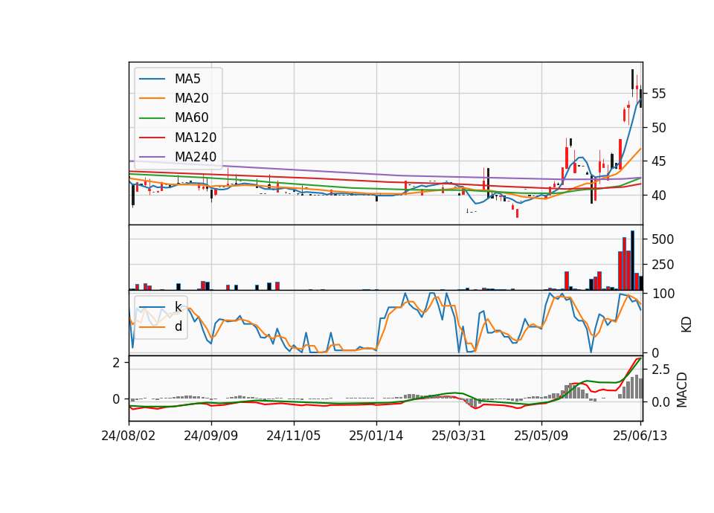Click the 25/06/13 date axis label
Image resolution: width=714 pixels, height=513 pixels.
point(640,436)
